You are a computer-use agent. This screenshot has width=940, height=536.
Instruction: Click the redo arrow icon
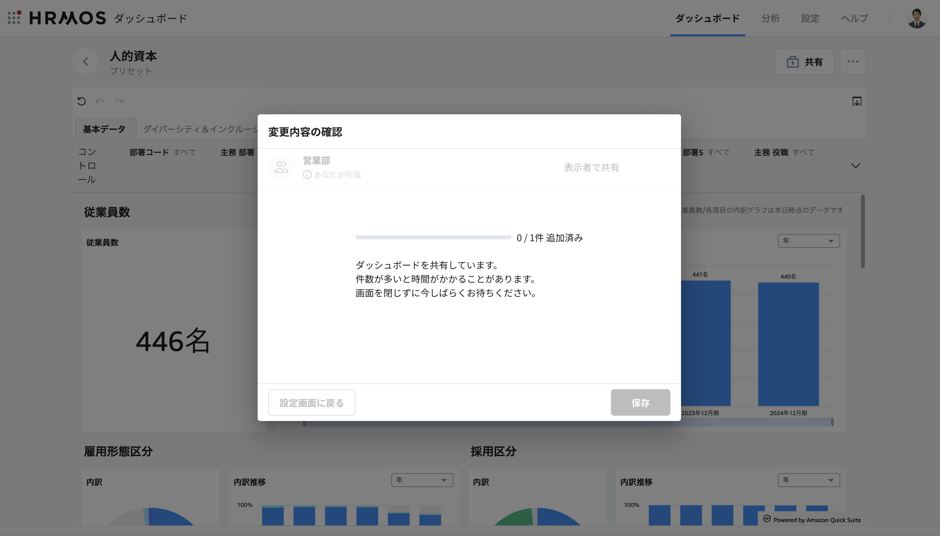(119, 101)
